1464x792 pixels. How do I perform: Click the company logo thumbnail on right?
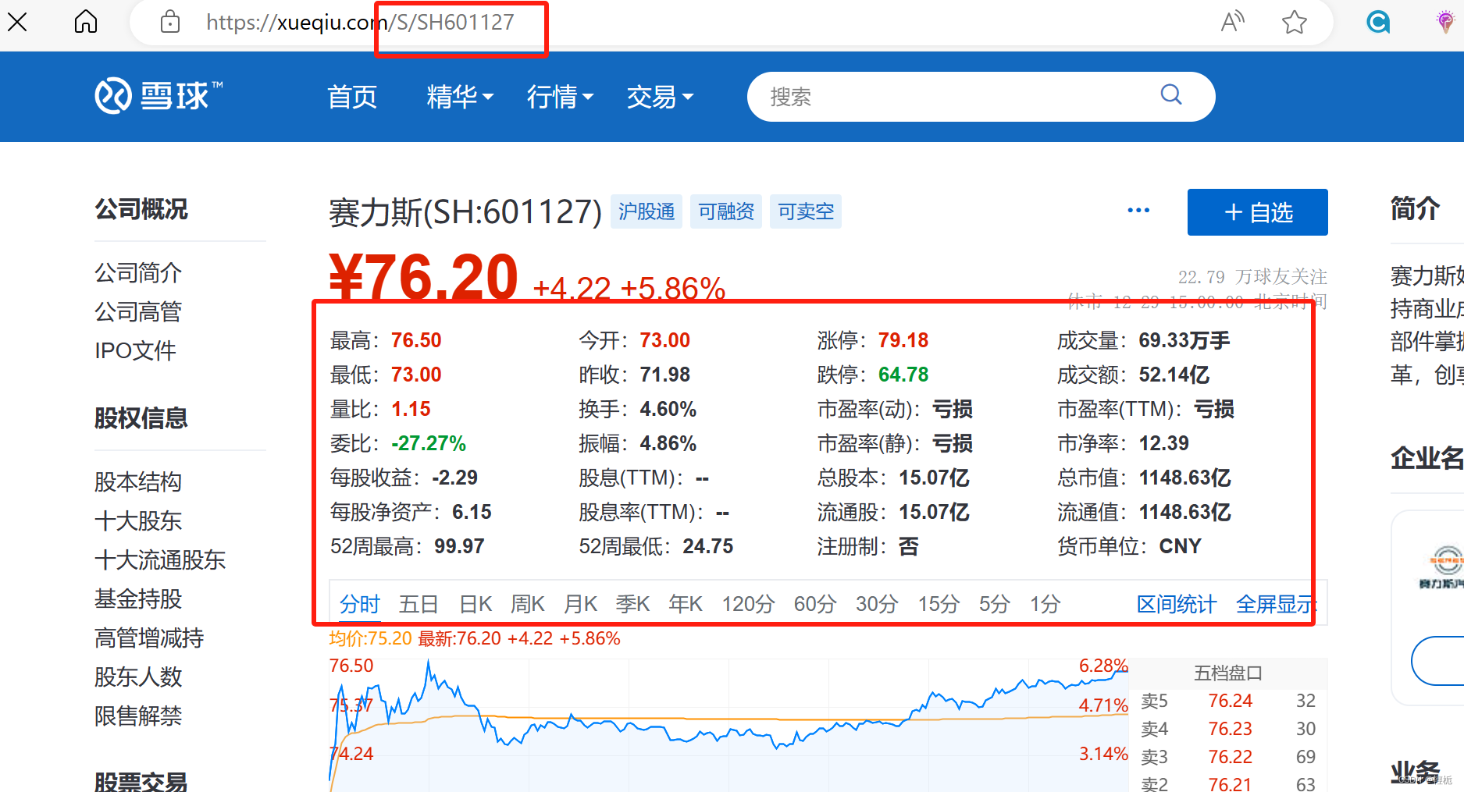1441,567
